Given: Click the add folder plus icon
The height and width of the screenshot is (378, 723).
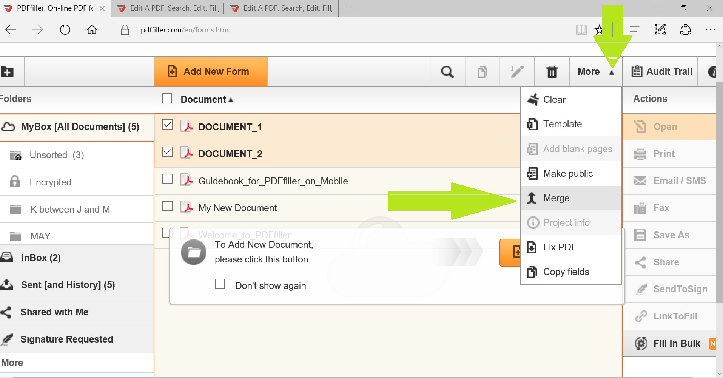Looking at the screenshot, I should [7, 72].
